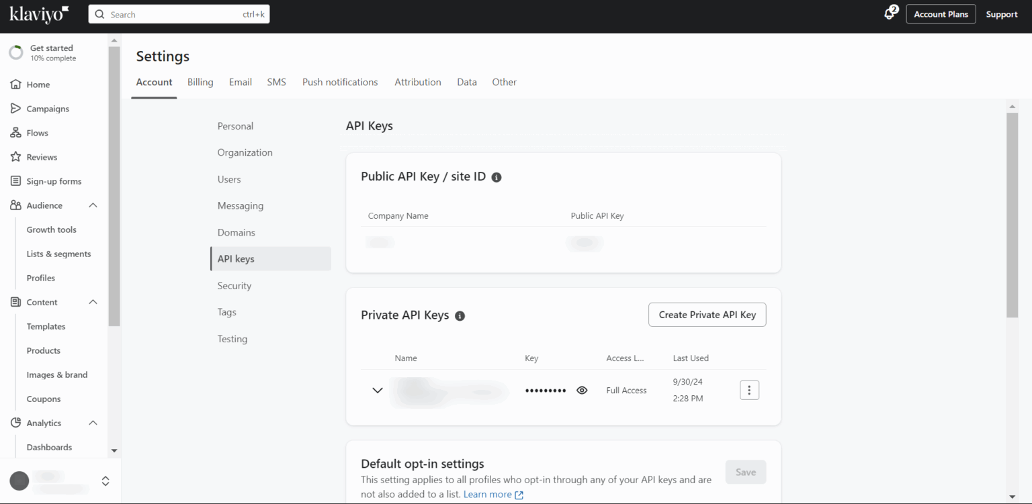Click the Public API Key info icon

click(497, 178)
